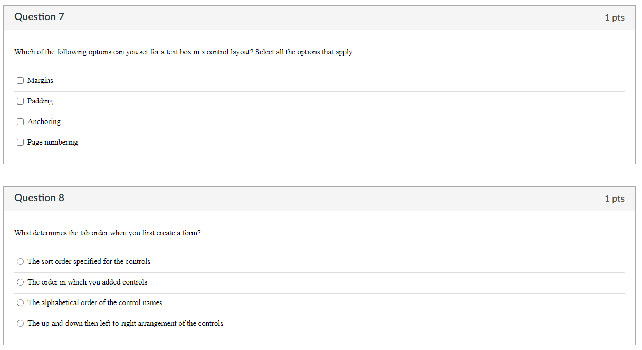Screen dimensions: 642x350
Task: Click the Margins option label text
Action: point(40,81)
